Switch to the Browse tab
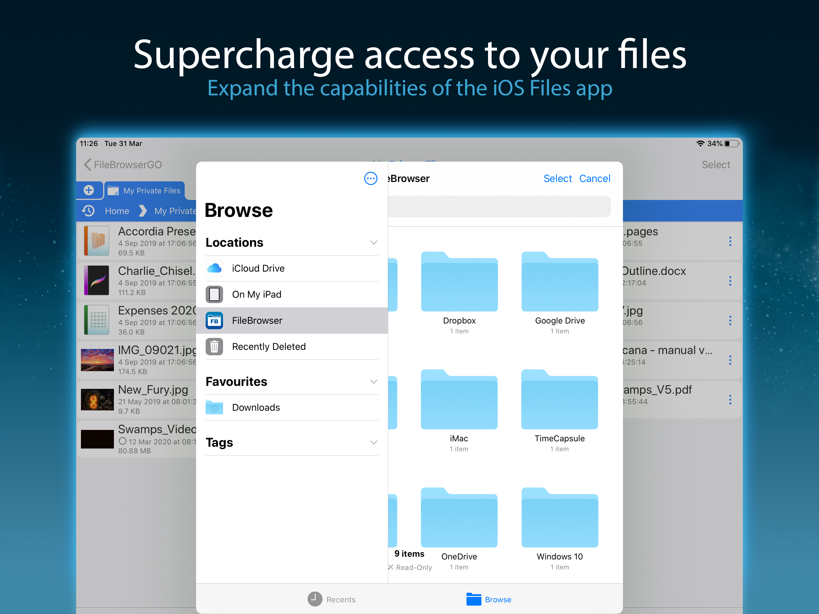 click(x=489, y=599)
